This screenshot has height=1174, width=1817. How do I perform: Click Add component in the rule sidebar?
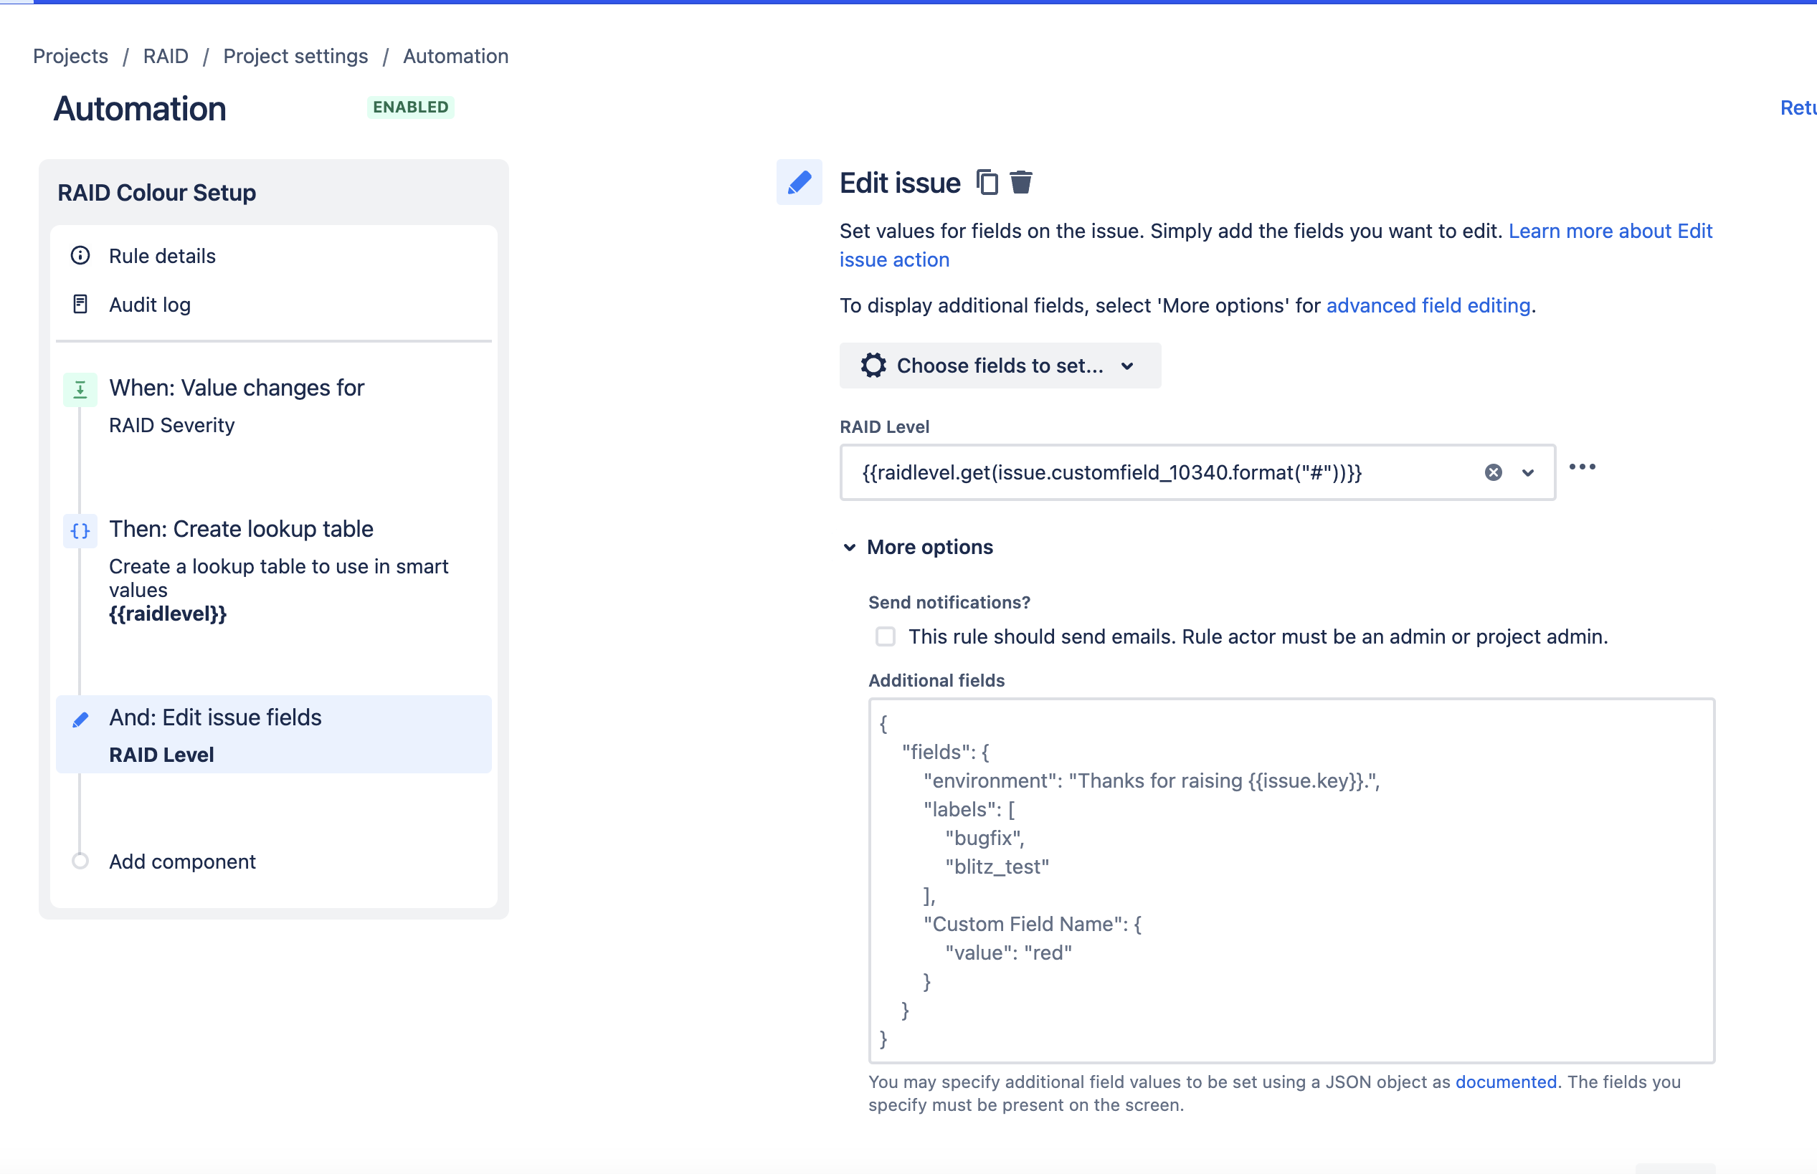tap(182, 862)
